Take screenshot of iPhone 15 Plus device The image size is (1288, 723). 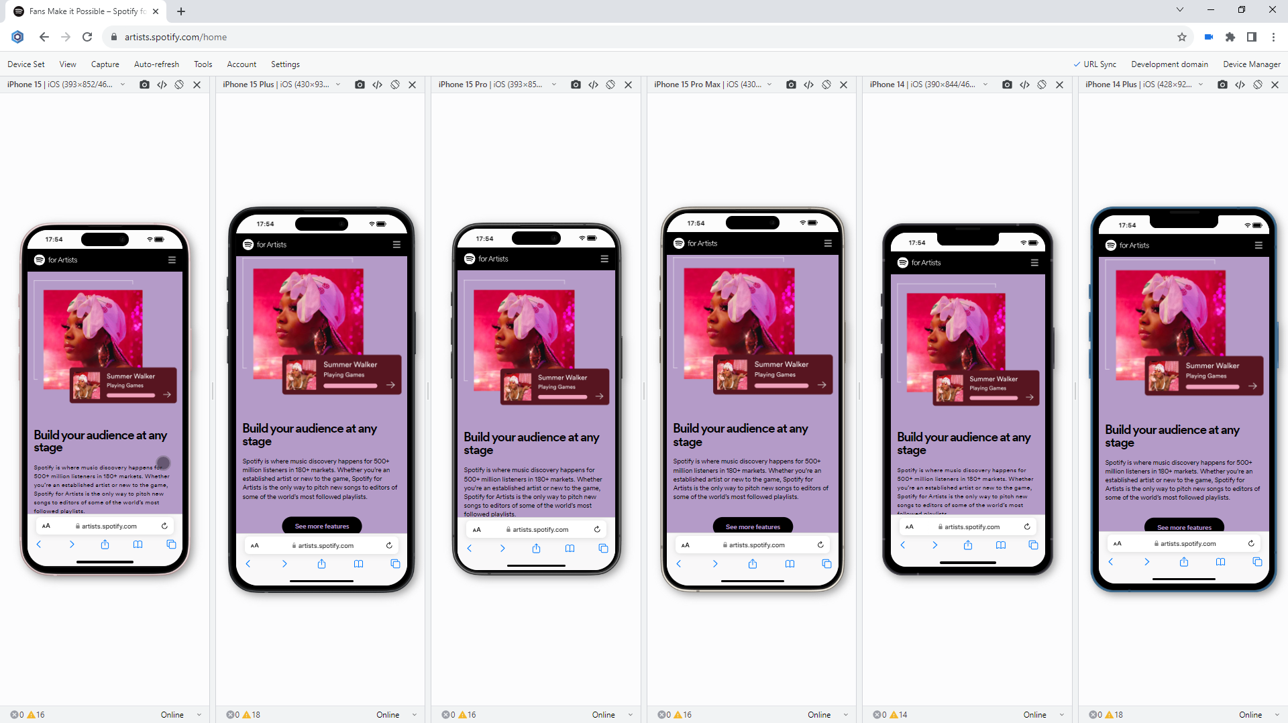[360, 85]
